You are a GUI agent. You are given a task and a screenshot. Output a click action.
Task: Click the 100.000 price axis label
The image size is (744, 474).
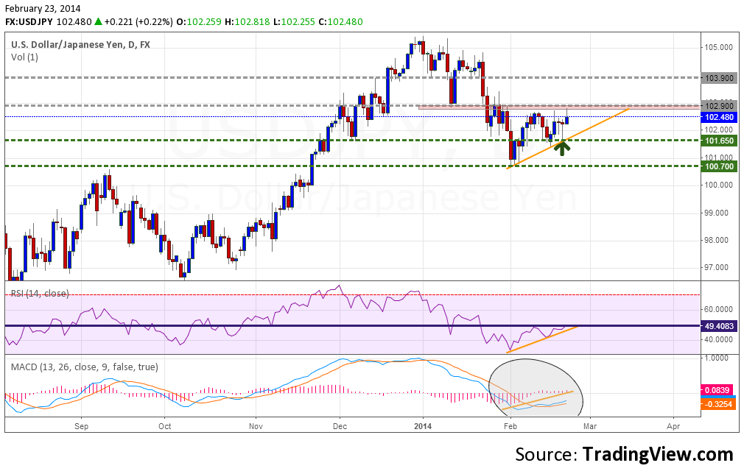(718, 185)
